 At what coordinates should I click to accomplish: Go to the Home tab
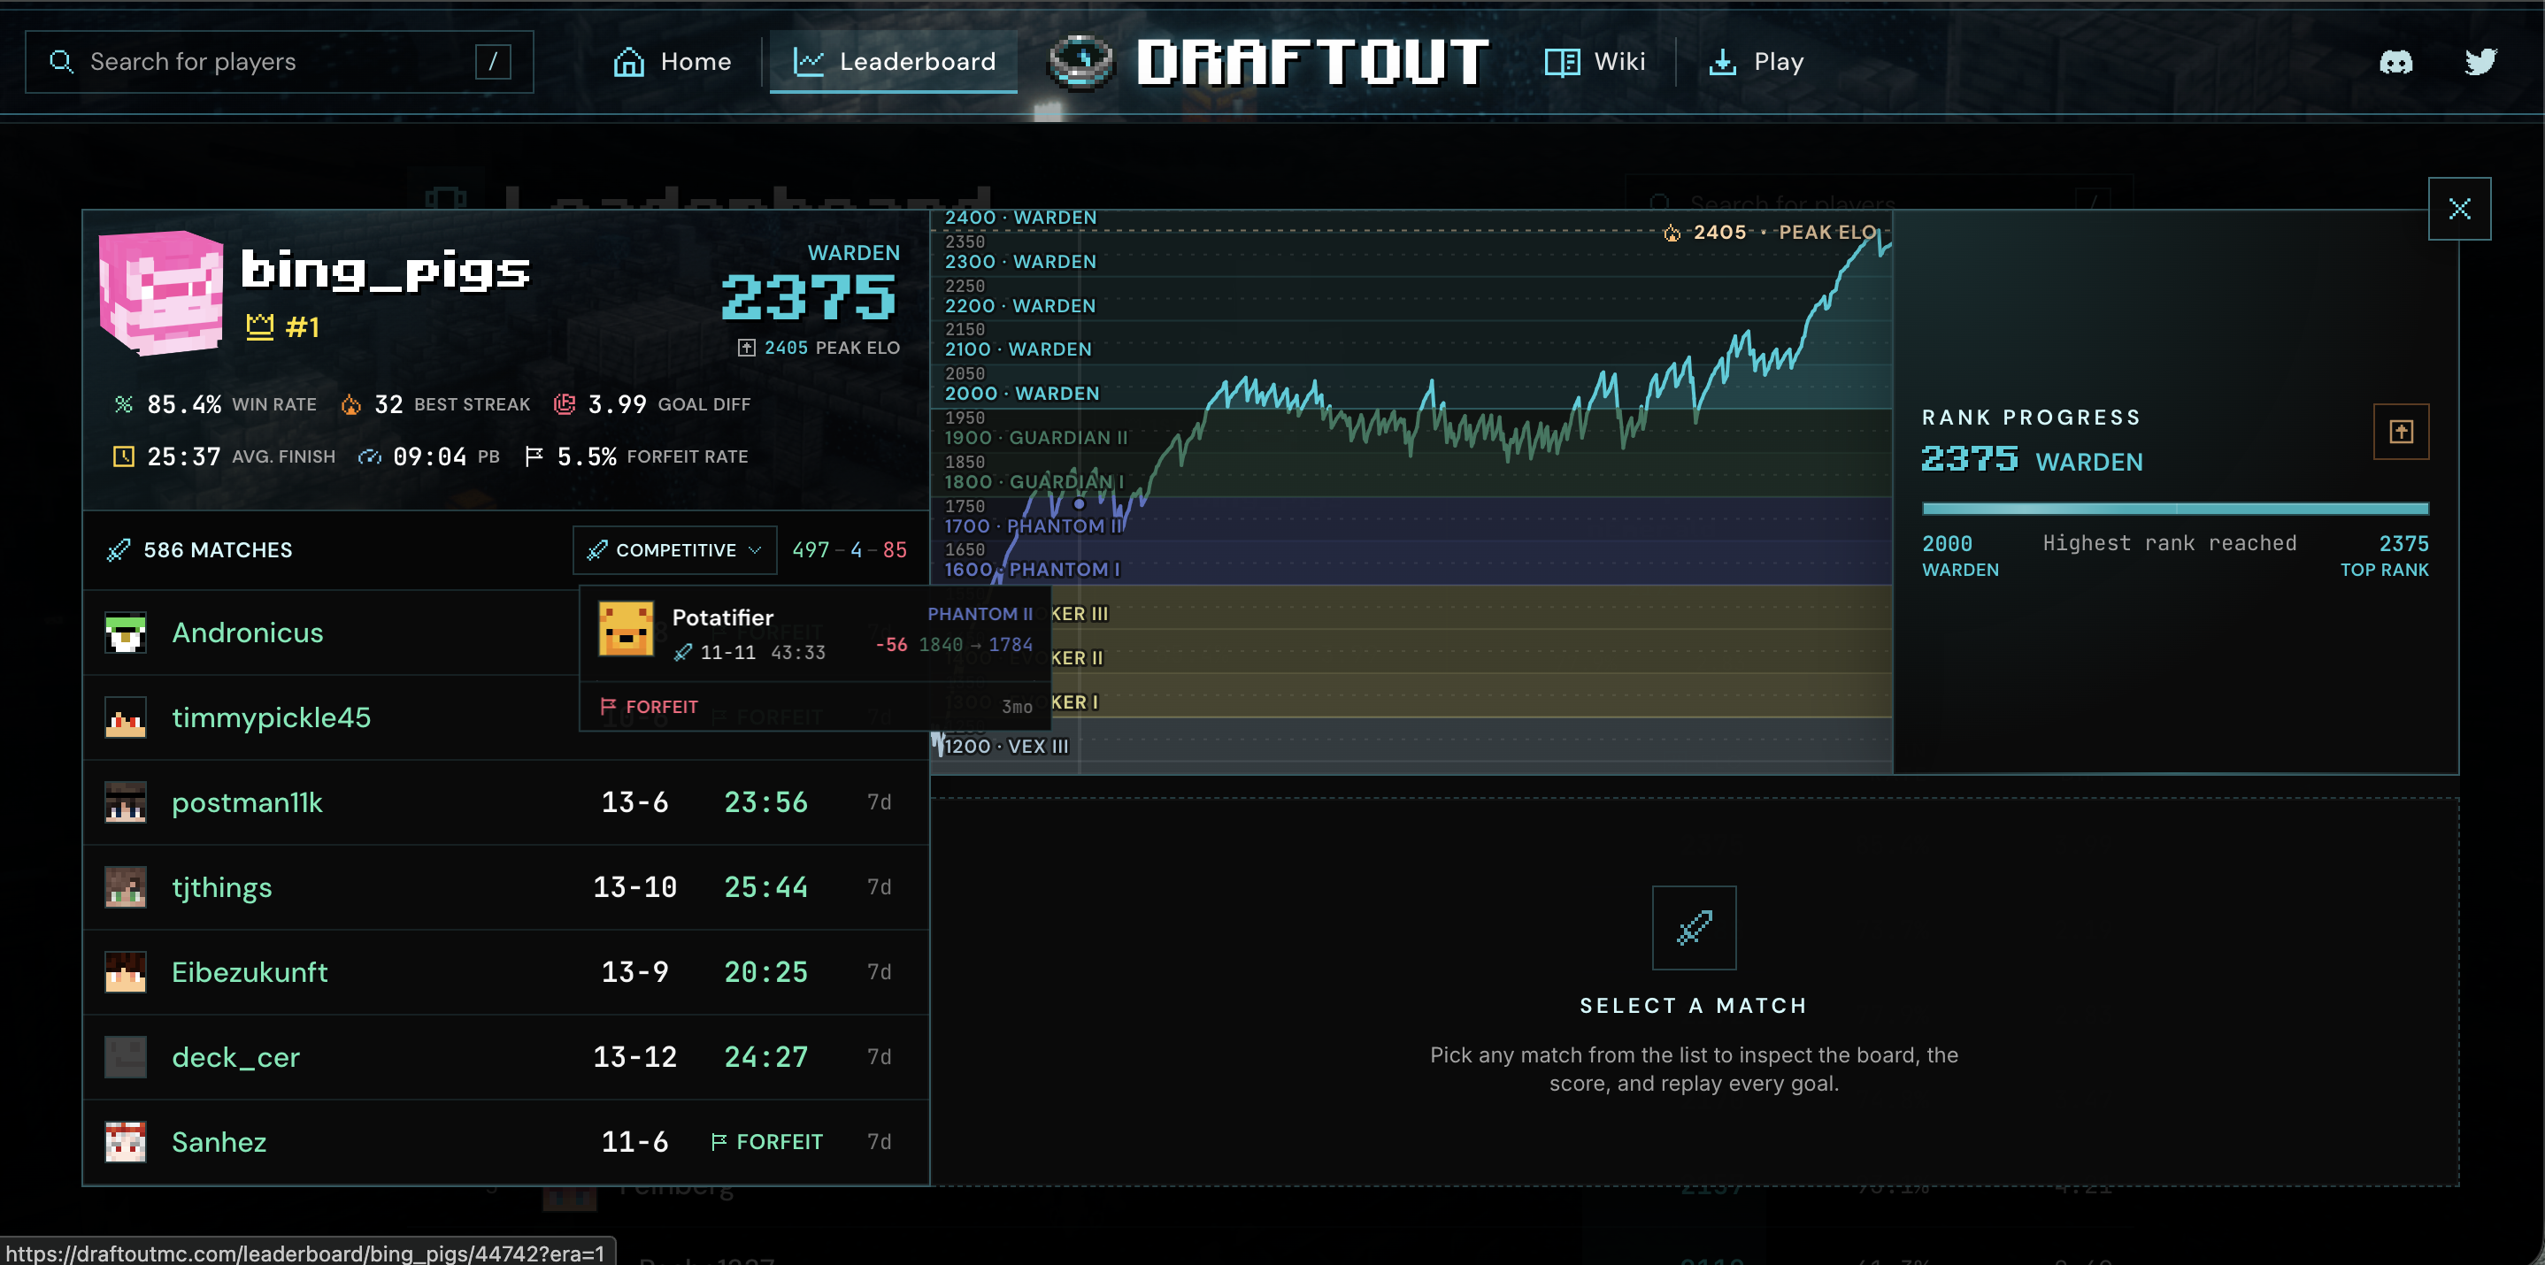[x=672, y=62]
